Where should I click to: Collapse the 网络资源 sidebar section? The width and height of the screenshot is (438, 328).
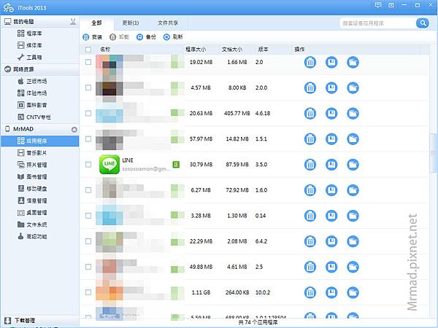pyautogui.click(x=39, y=69)
